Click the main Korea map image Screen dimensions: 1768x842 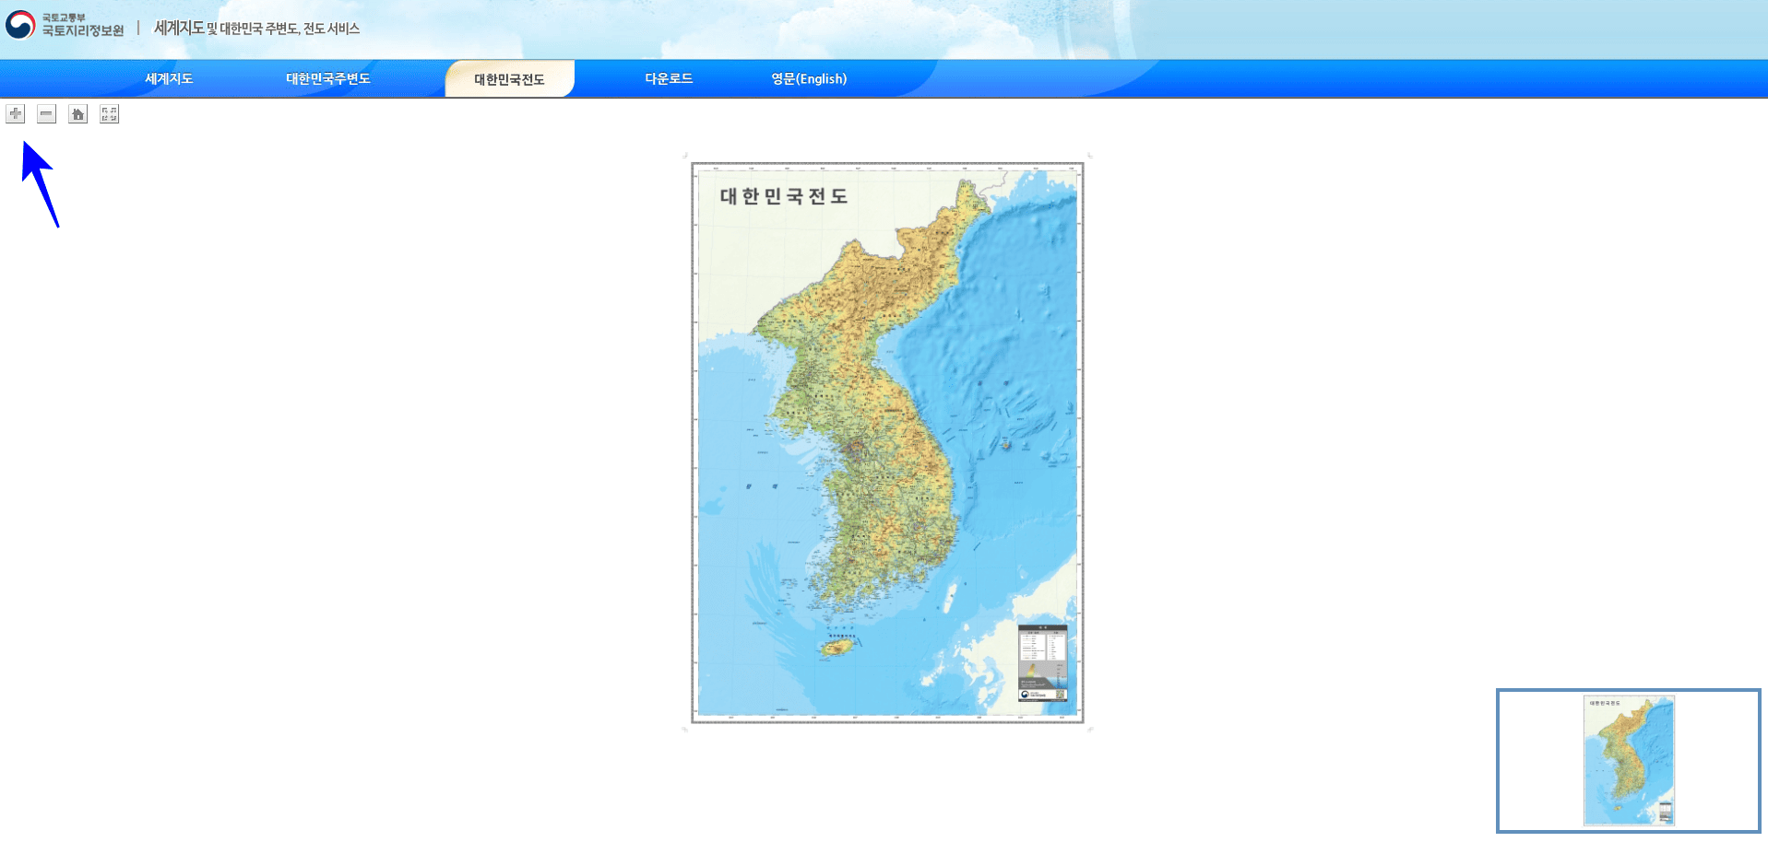click(887, 443)
